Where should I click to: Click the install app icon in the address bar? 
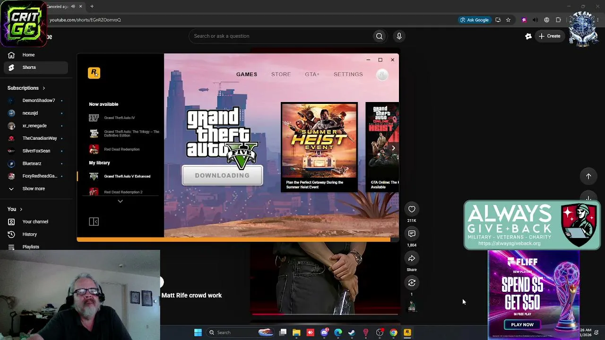point(498,20)
